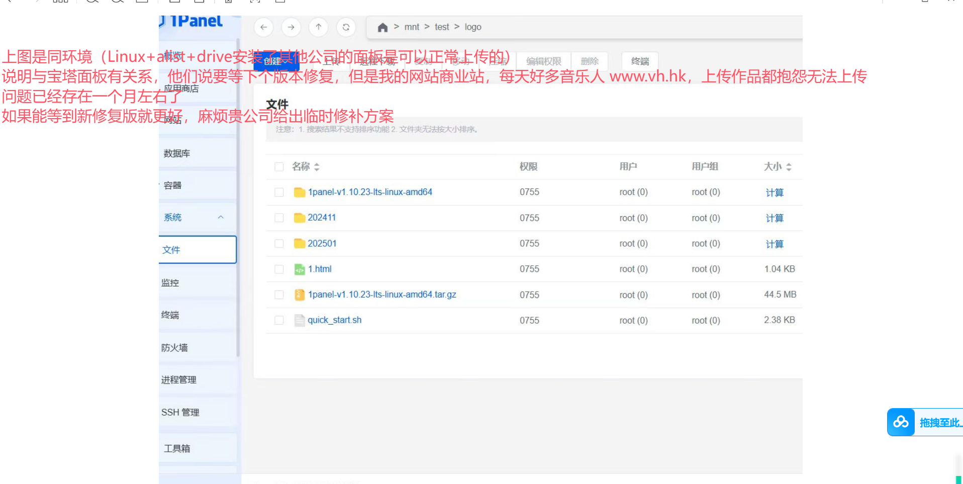The image size is (963, 484).
Task: Click the sidebar vertical scrollbar
Action: (238, 199)
